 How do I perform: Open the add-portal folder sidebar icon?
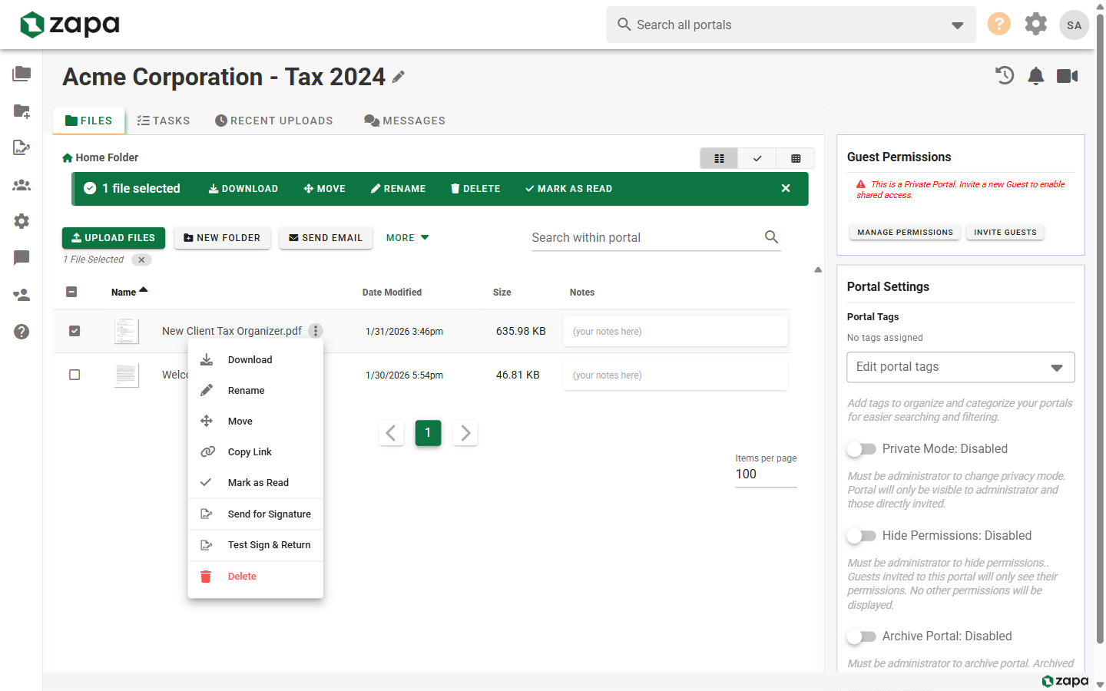tap(22, 111)
